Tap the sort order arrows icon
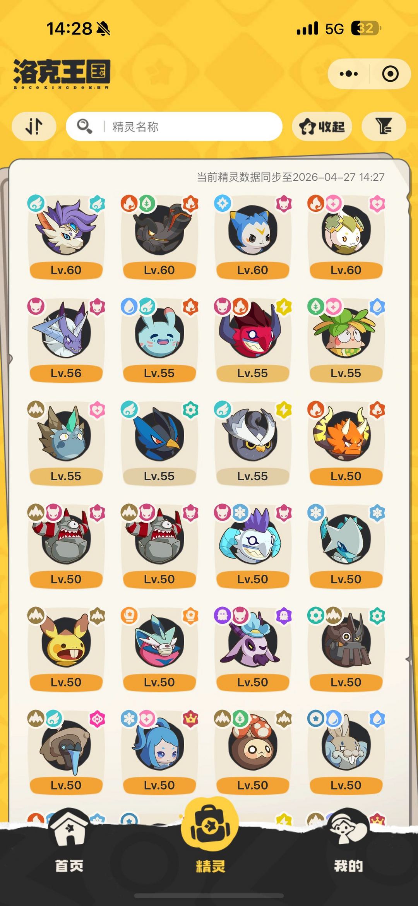This screenshot has width=418, height=906. click(34, 126)
